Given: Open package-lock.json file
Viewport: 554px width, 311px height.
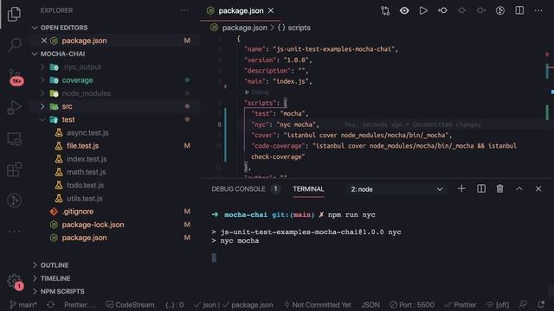Looking at the screenshot, I should point(93,225).
